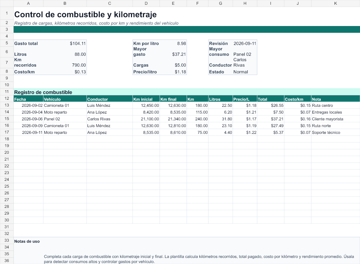The height and width of the screenshot is (264, 360).
Task: Click the 'Costo/km' table header cell
Action: [297, 99]
